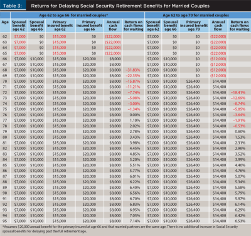Screen dimensions: 251x236
Task: Click the age 85 row label
Action: (5, 165)
